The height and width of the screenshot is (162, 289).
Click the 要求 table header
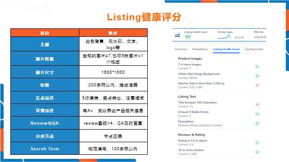click(113, 33)
